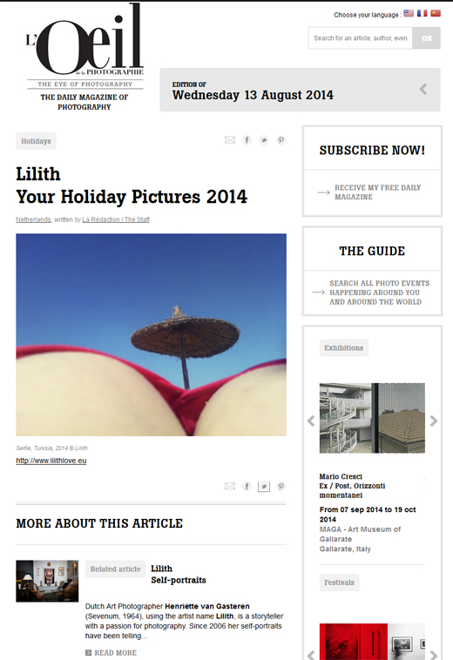This screenshot has height=660, width=453.
Task: Click the bottom Pinterest icon below the photo
Action: pyautogui.click(x=281, y=487)
